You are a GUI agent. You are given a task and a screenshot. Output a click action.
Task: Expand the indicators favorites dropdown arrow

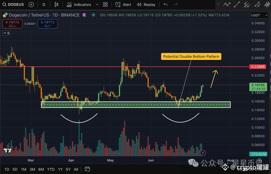point(97,5)
